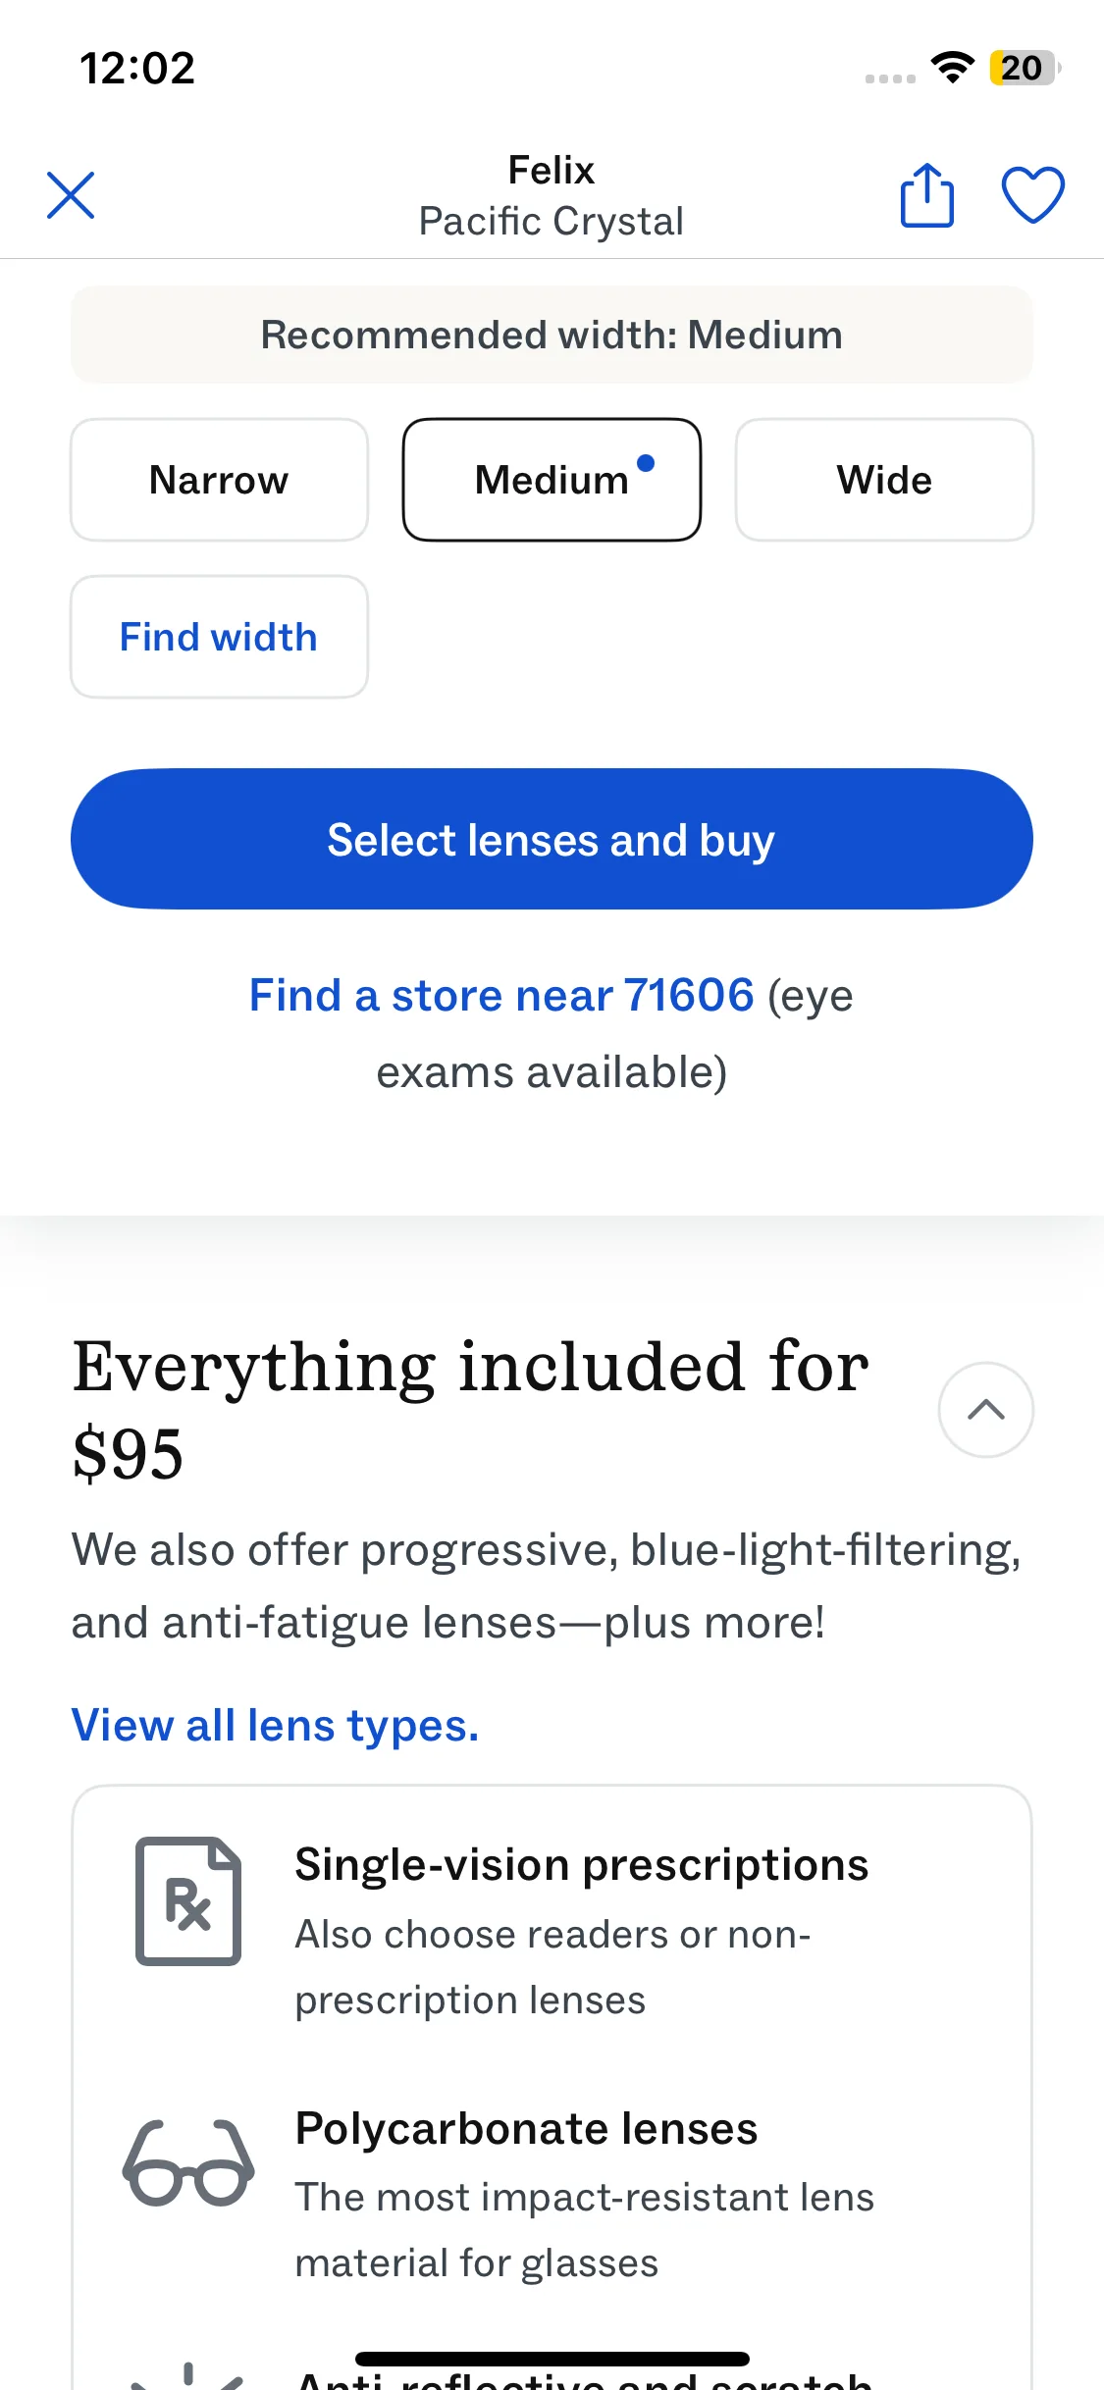1104x2390 pixels.
Task: Tap the Polycarbonate lenses item
Action: coord(526,2129)
